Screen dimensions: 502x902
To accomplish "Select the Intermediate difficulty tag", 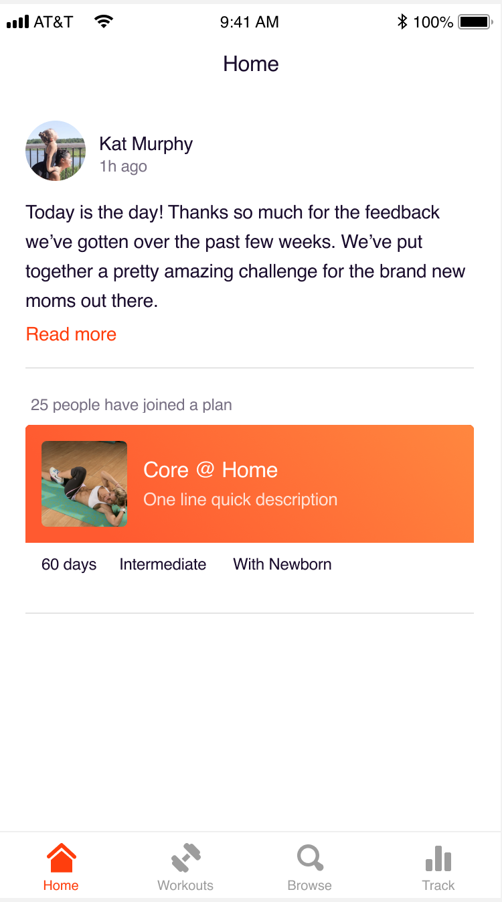I will pyautogui.click(x=163, y=564).
